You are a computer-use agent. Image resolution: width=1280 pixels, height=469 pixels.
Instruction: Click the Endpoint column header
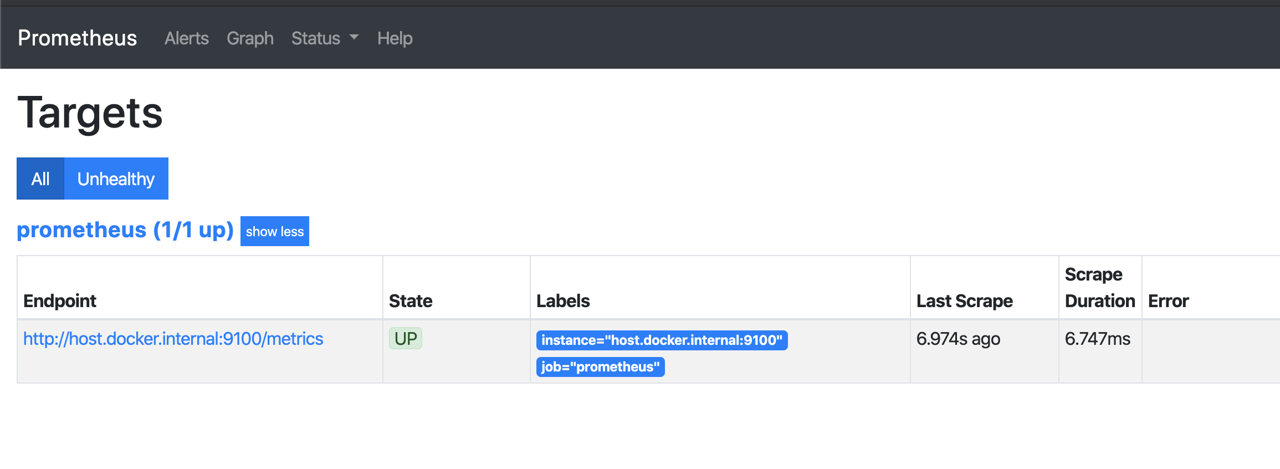pyautogui.click(x=60, y=300)
